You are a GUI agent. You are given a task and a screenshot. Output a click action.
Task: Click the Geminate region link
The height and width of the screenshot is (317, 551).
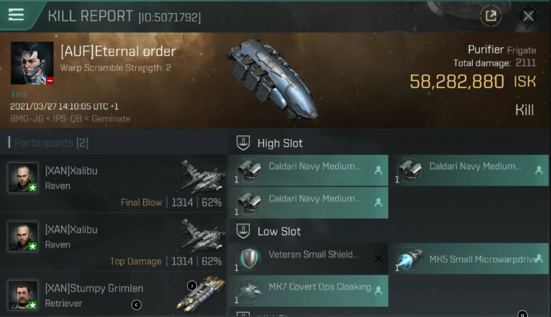point(111,119)
